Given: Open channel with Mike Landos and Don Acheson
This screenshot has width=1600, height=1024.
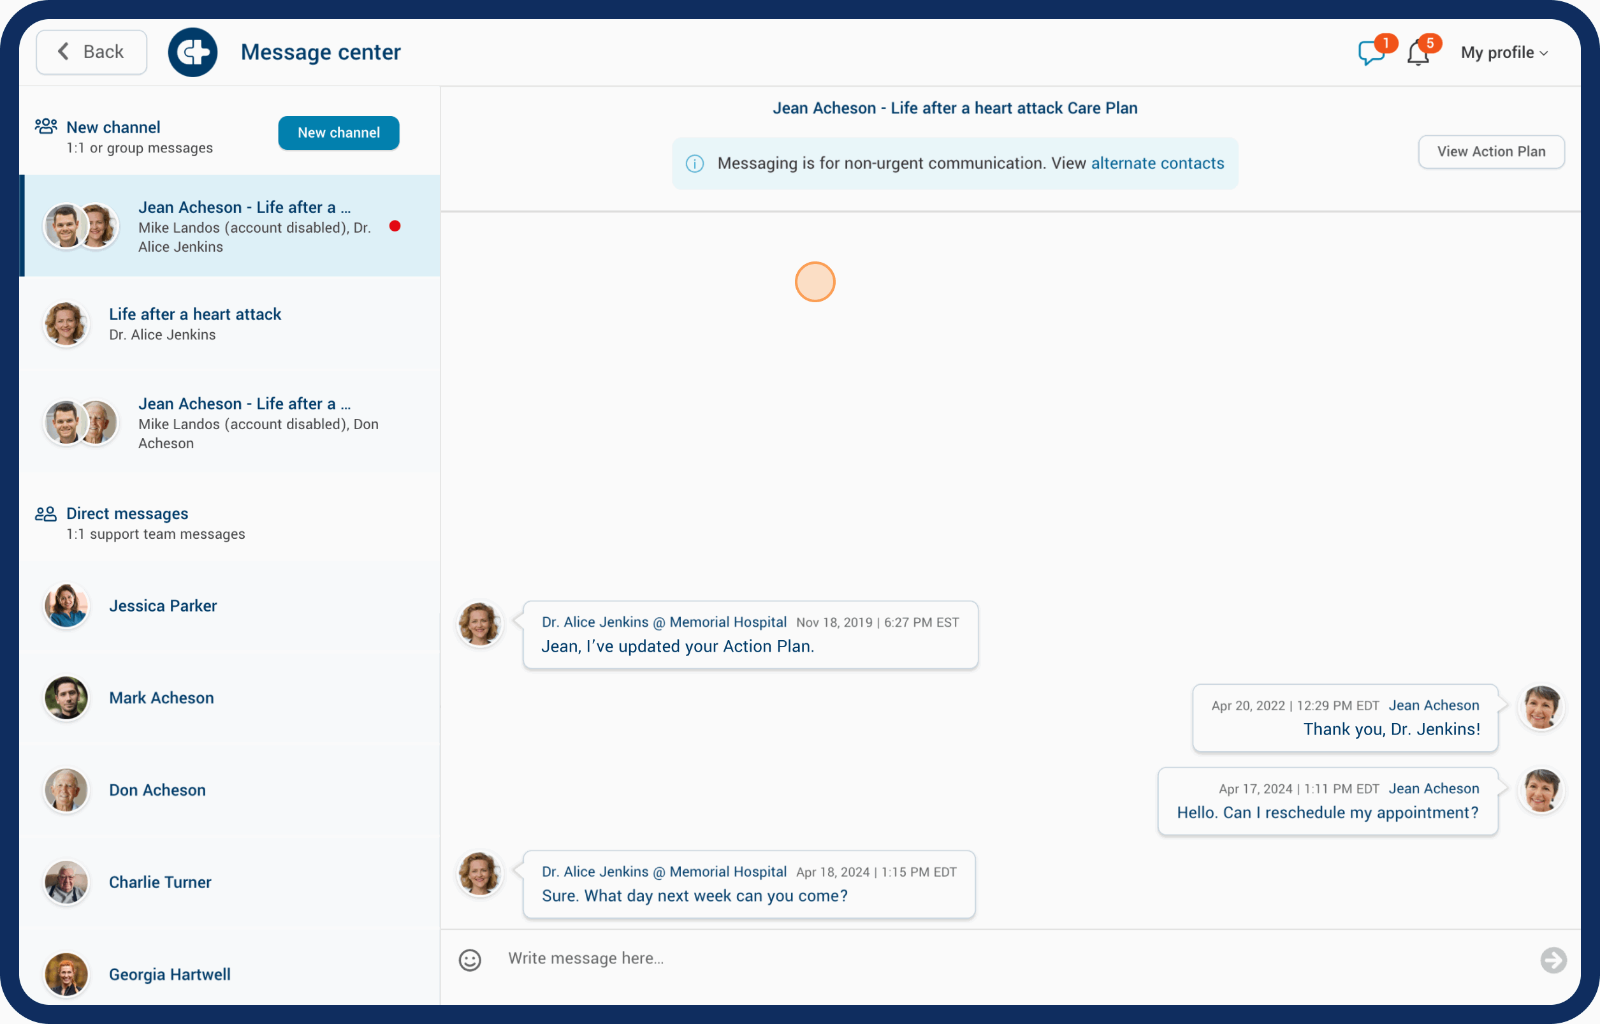Looking at the screenshot, I should pyautogui.click(x=244, y=423).
